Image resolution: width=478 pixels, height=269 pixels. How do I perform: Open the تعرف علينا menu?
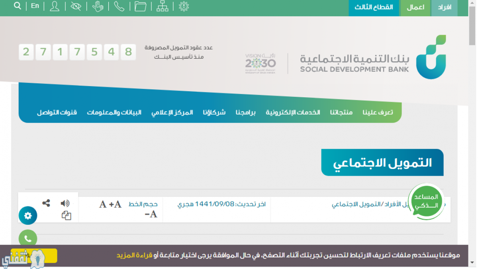[378, 112]
